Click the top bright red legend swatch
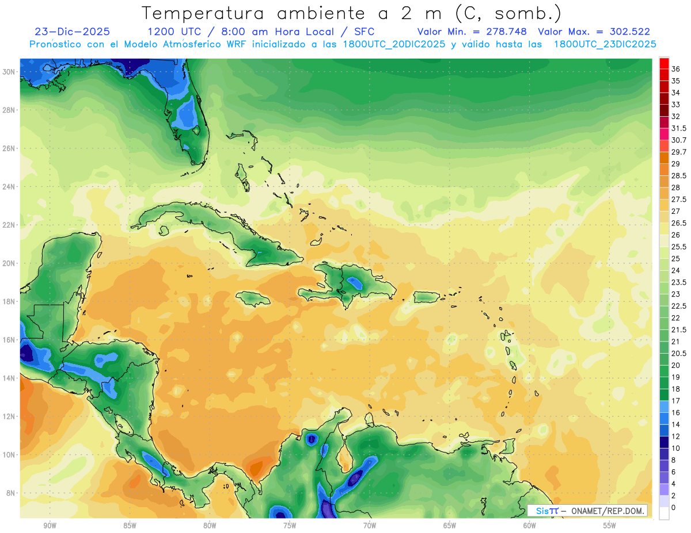Screen dimensions: 691x533 pyautogui.click(x=664, y=63)
